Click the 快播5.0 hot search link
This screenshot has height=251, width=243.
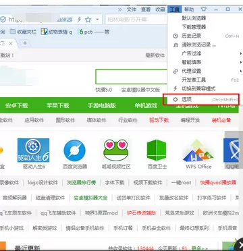pos(103,90)
